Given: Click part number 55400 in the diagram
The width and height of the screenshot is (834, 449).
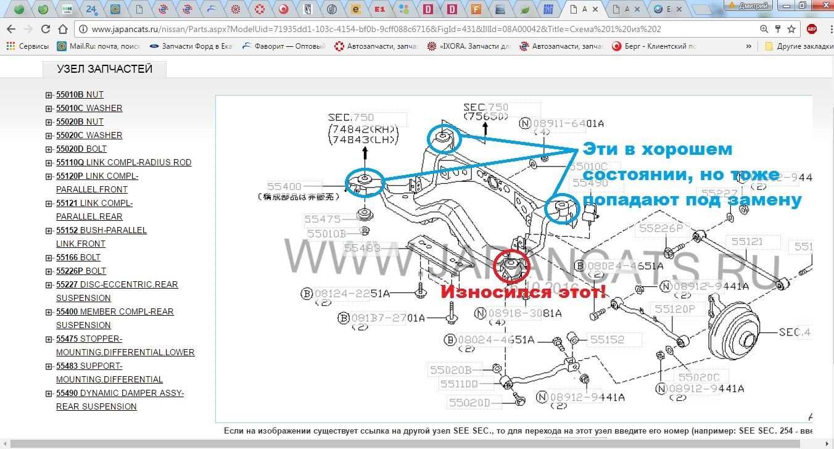Looking at the screenshot, I should tap(285, 186).
